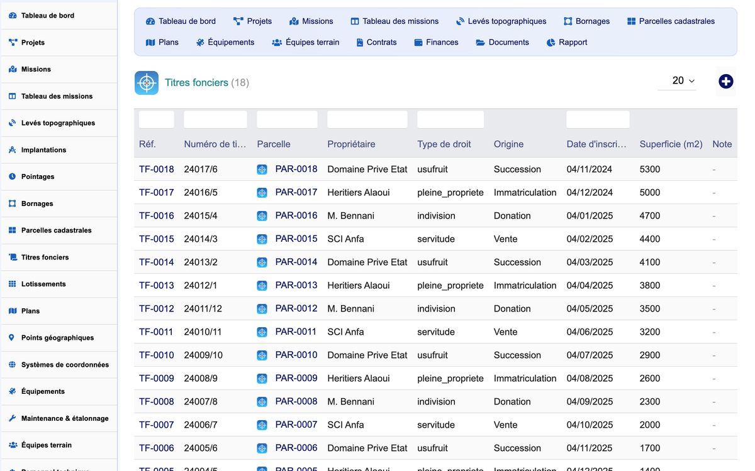755x471 pixels.
Task: Switch to Finances top navigation tab
Action: [436, 43]
